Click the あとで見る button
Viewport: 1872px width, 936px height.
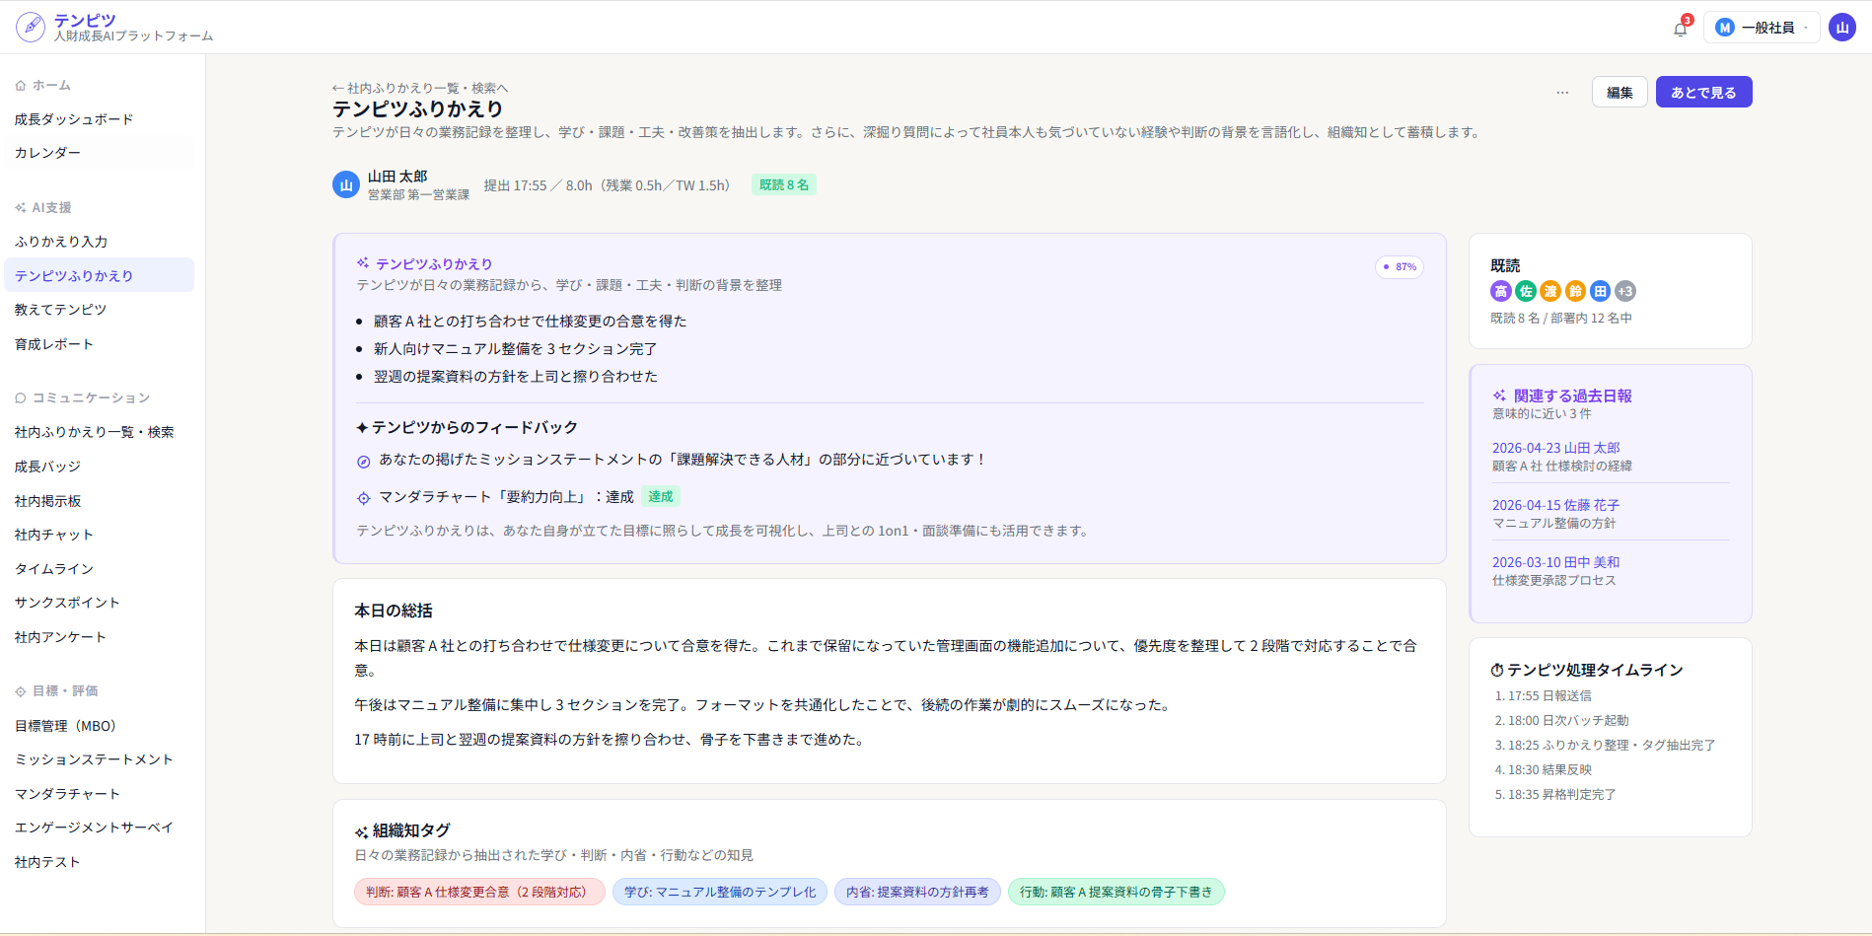click(1703, 92)
